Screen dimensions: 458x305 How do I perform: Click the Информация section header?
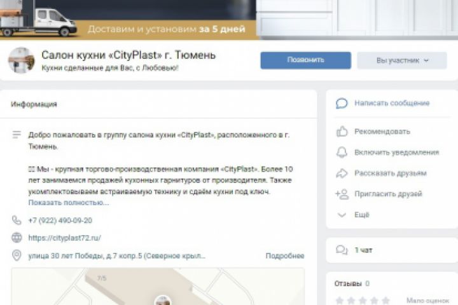34,104
